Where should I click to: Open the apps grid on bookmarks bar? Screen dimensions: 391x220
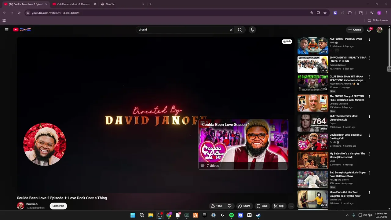4,20
